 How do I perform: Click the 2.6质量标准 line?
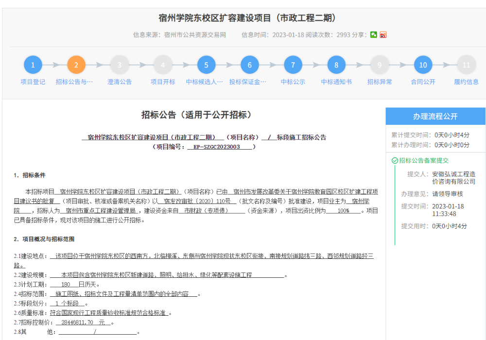[93, 313]
